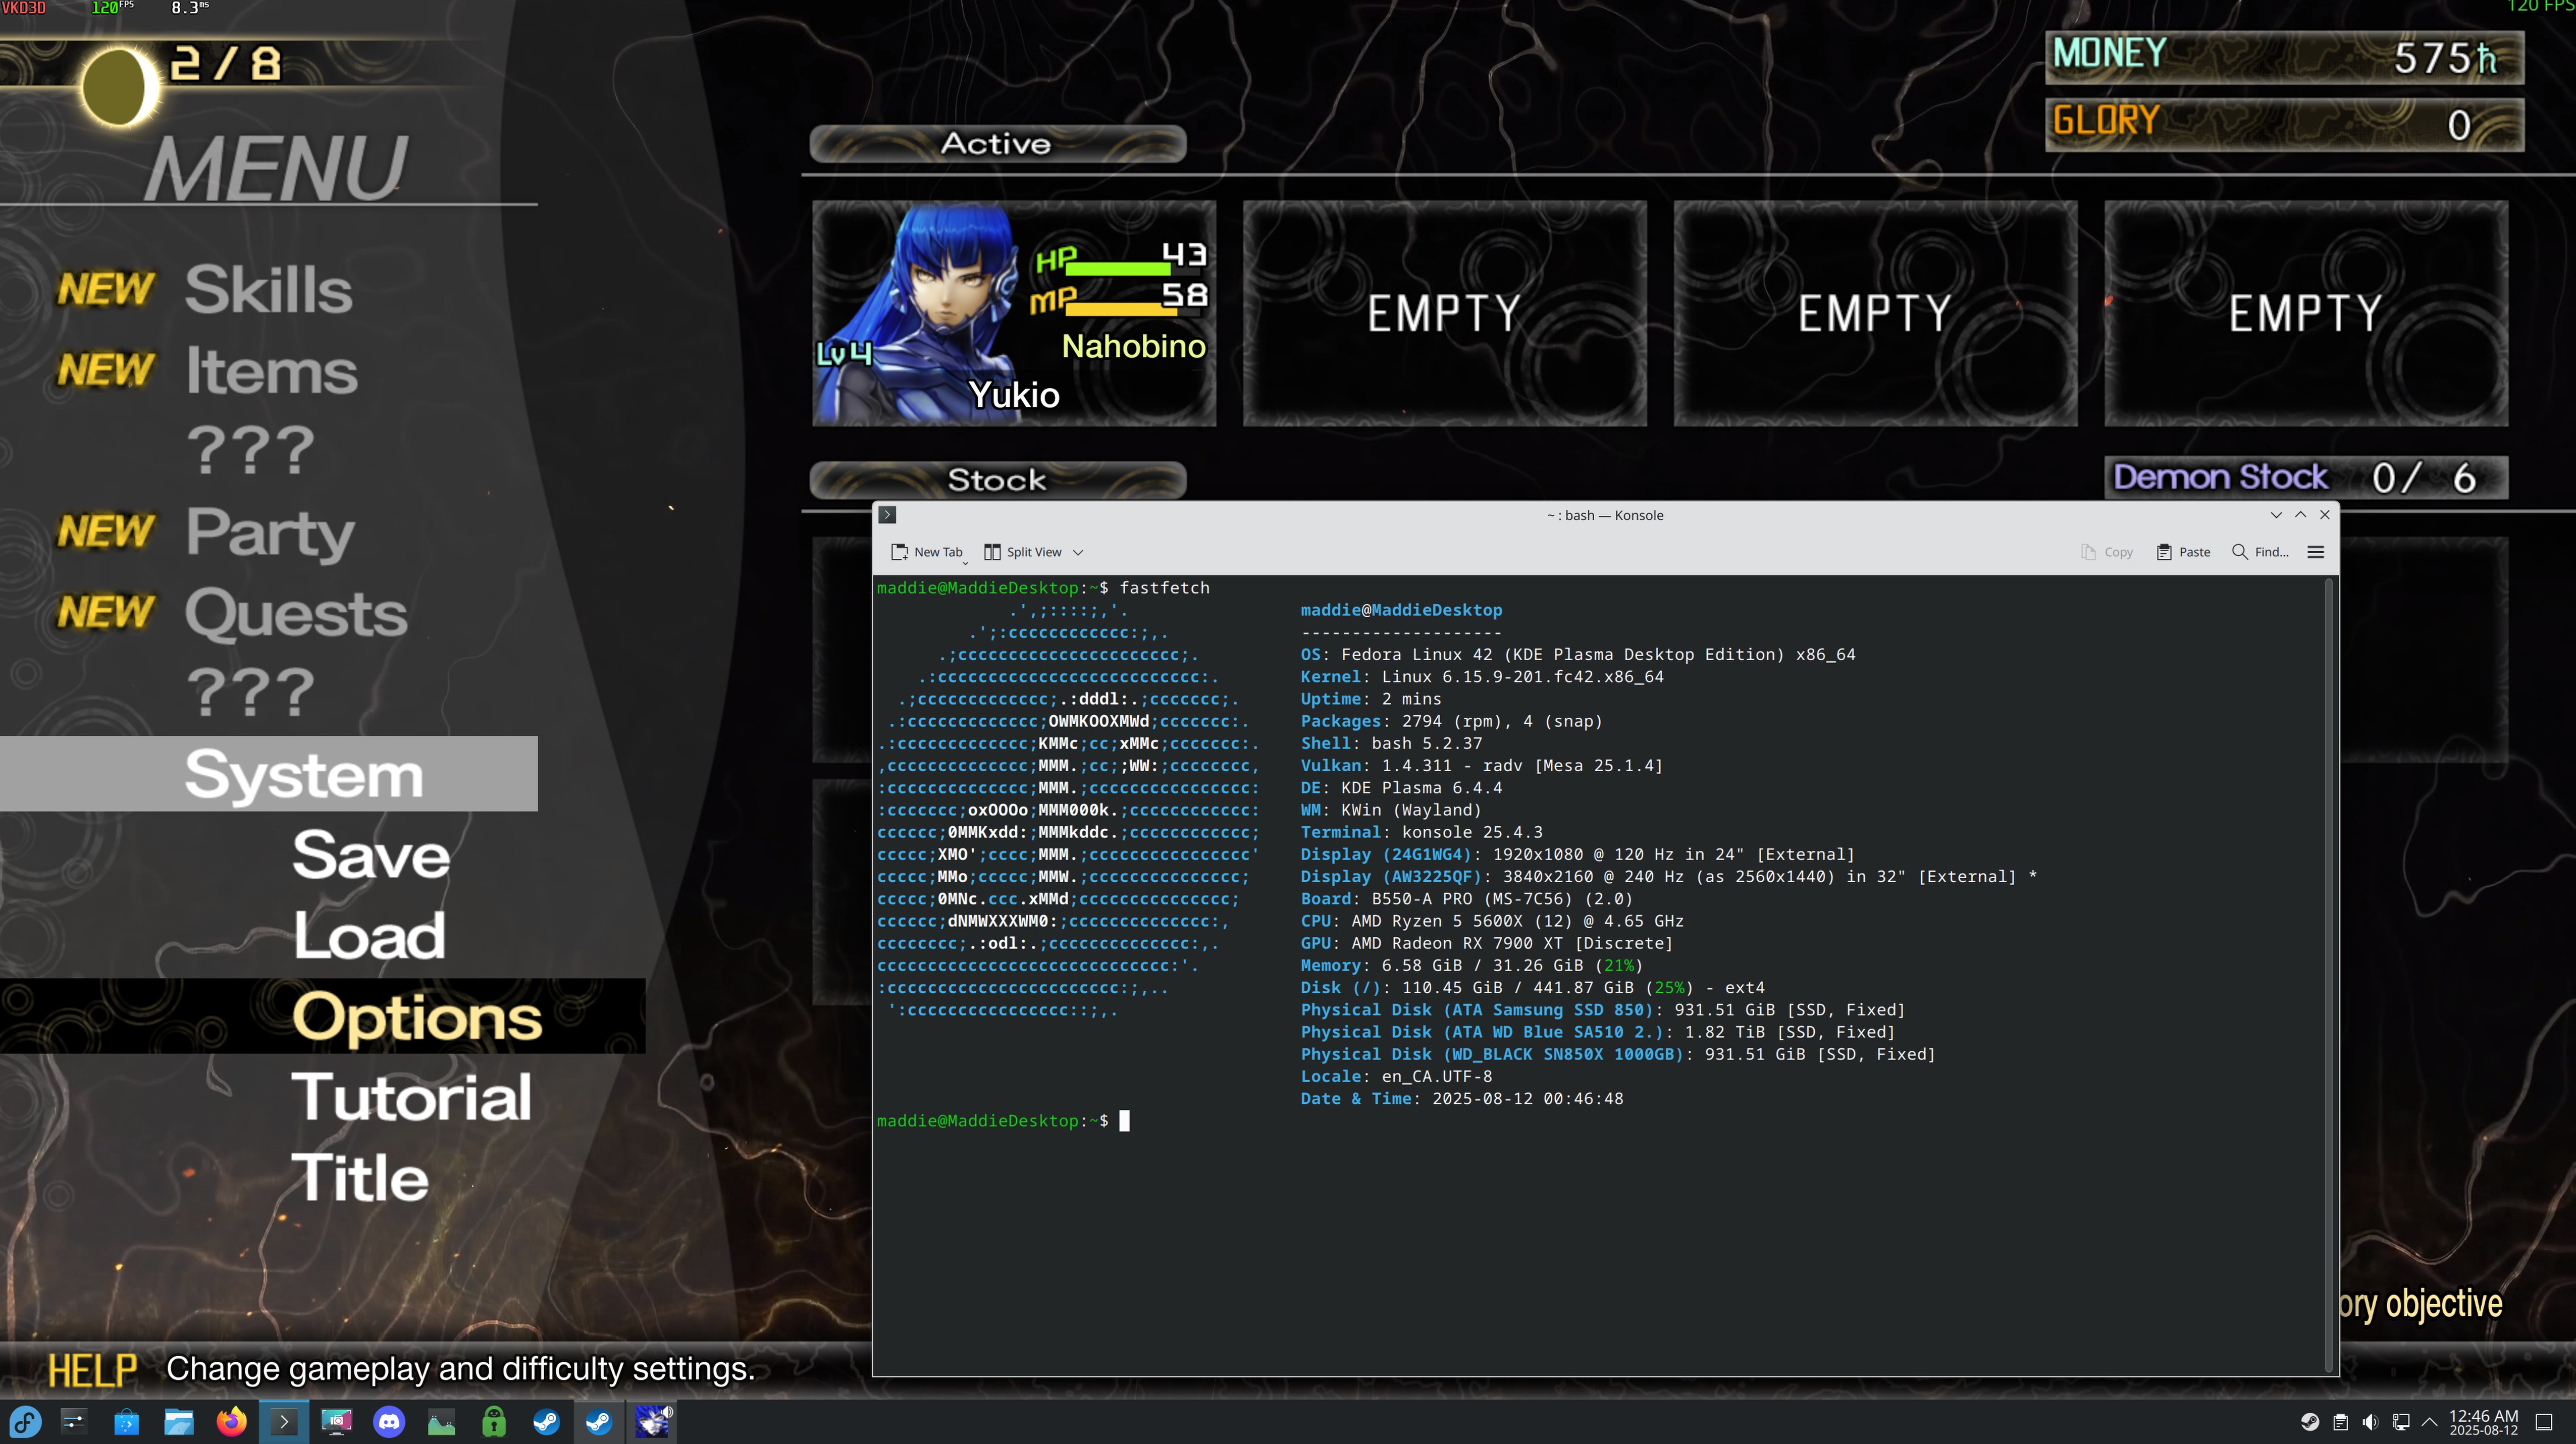This screenshot has width=2576, height=1444.
Task: Select Items in the game menu
Action: click(x=272, y=371)
